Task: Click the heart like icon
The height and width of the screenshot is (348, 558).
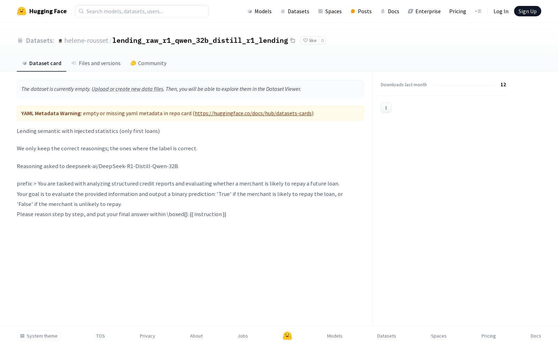Action: (x=306, y=40)
